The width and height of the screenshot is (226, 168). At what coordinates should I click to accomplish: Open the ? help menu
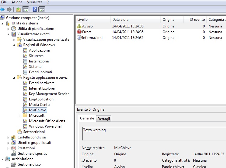(48, 2)
